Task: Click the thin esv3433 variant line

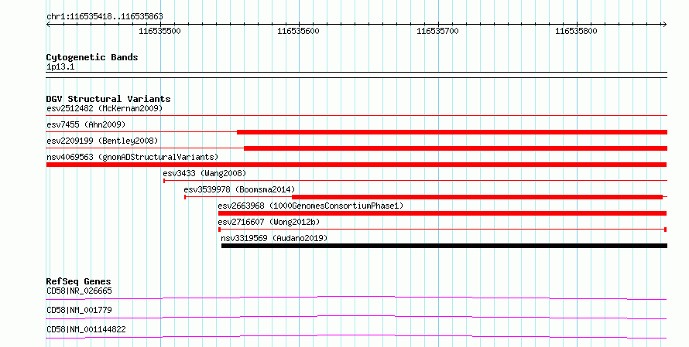Action: tap(415, 180)
